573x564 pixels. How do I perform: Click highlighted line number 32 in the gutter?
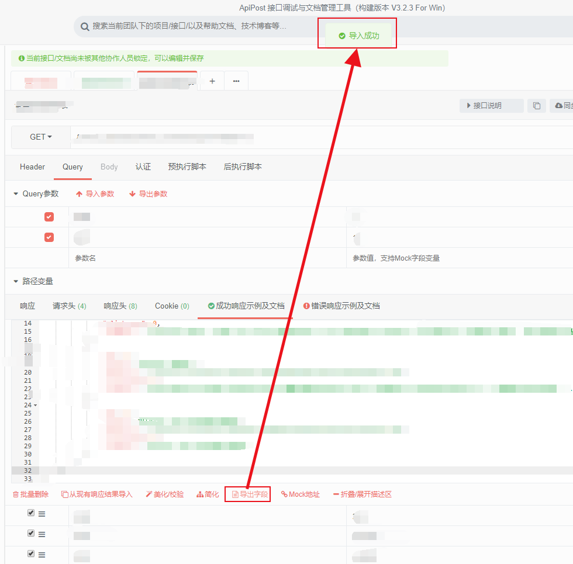click(x=28, y=471)
